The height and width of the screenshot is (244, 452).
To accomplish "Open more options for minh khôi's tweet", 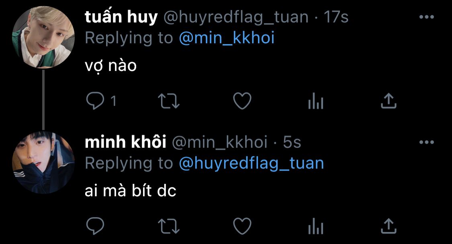I will (427, 142).
